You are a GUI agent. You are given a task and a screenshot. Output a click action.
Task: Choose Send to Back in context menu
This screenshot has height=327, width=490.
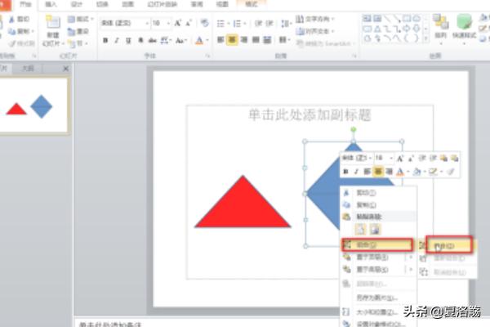tap(379, 270)
